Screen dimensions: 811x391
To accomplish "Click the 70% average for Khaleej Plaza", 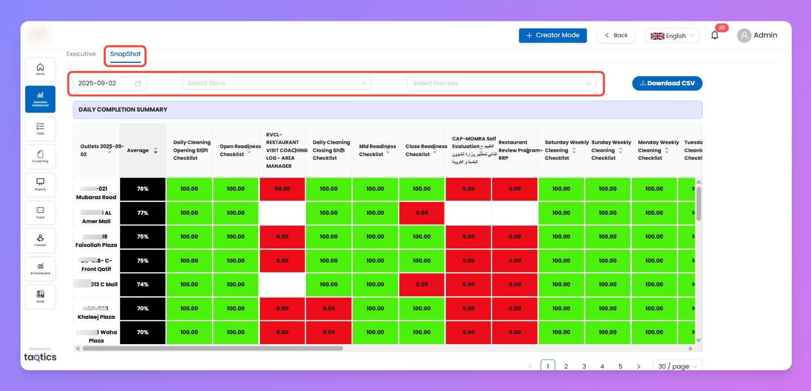I will pos(143,308).
